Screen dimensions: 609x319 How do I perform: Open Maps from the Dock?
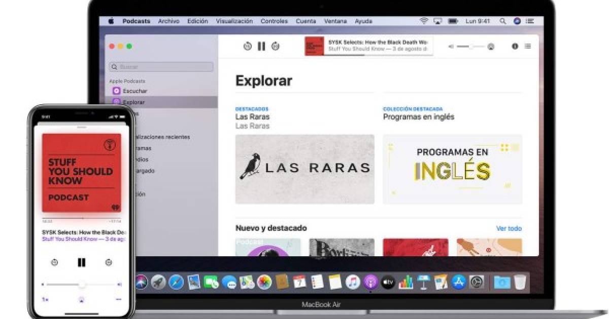click(x=247, y=282)
